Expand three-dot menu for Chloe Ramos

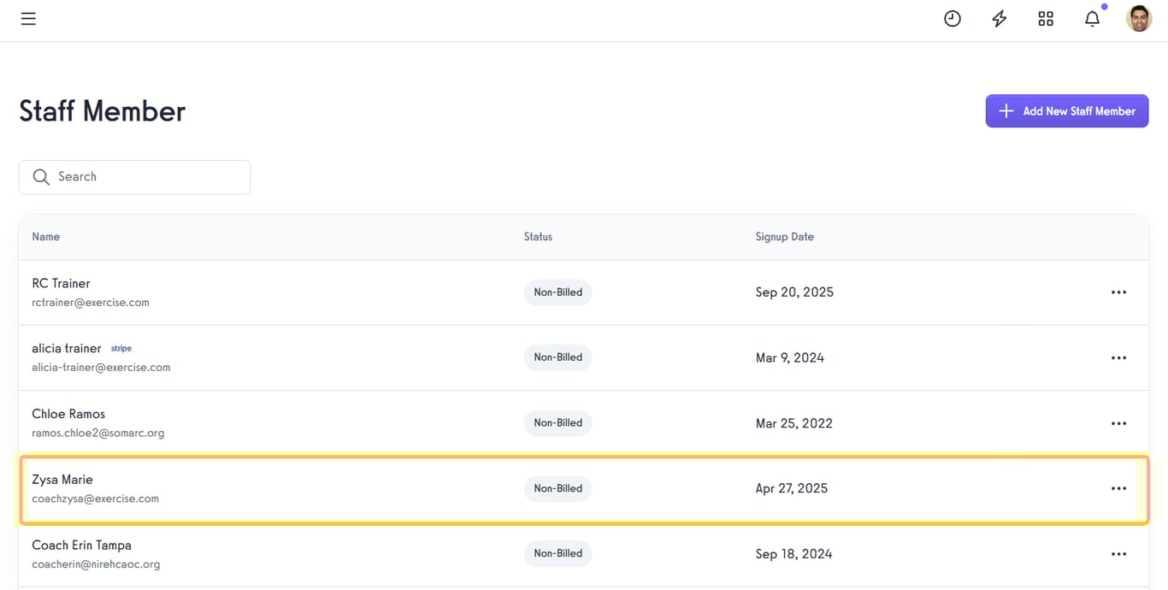pyautogui.click(x=1118, y=423)
